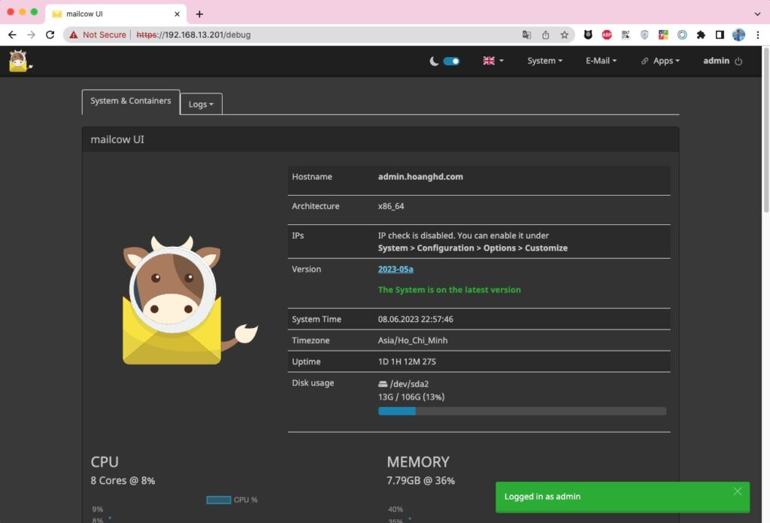Close the 'Logged in as admin' notification

737,491
